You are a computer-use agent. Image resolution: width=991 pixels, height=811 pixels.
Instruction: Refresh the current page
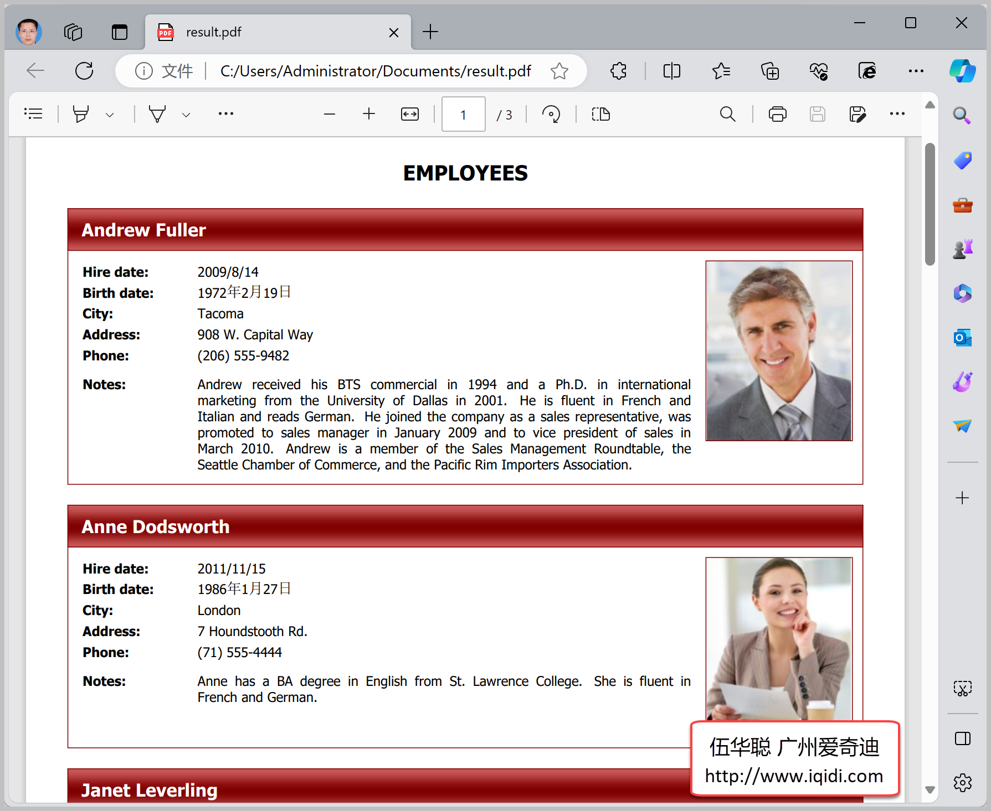click(x=84, y=71)
